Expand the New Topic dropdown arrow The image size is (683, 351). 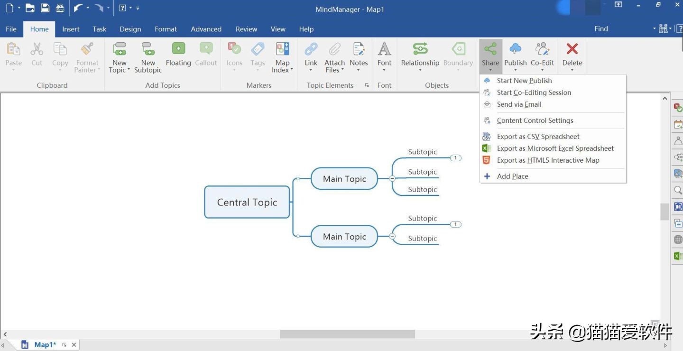(x=129, y=70)
